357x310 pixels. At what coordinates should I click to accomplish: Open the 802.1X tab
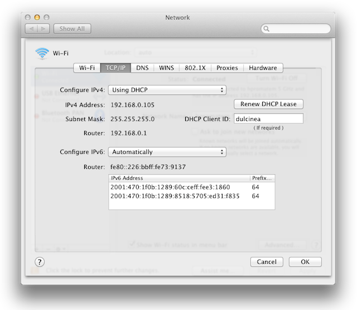[x=195, y=68]
